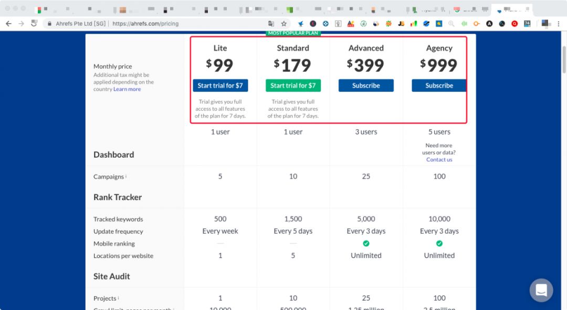Open the black circle letter A extension
This screenshot has height=310, width=567.
point(489,24)
